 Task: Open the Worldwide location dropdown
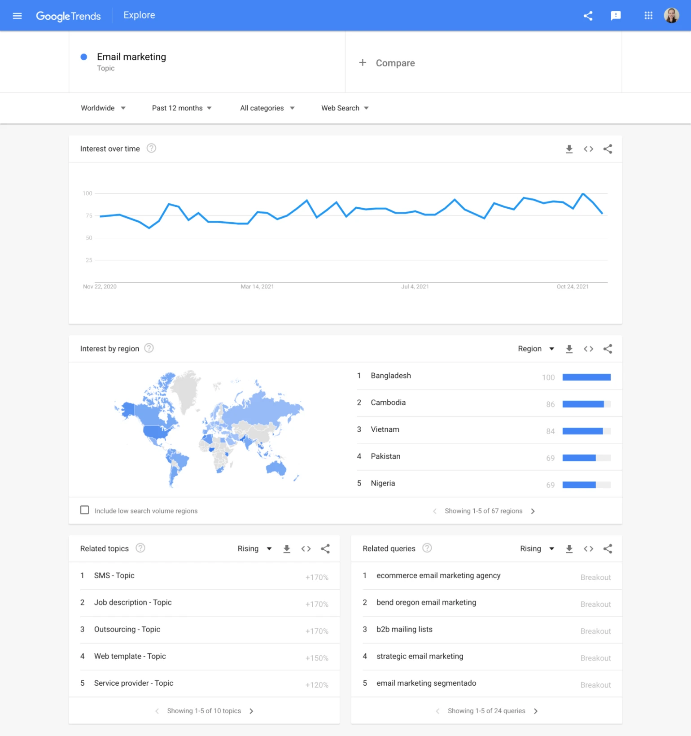103,108
